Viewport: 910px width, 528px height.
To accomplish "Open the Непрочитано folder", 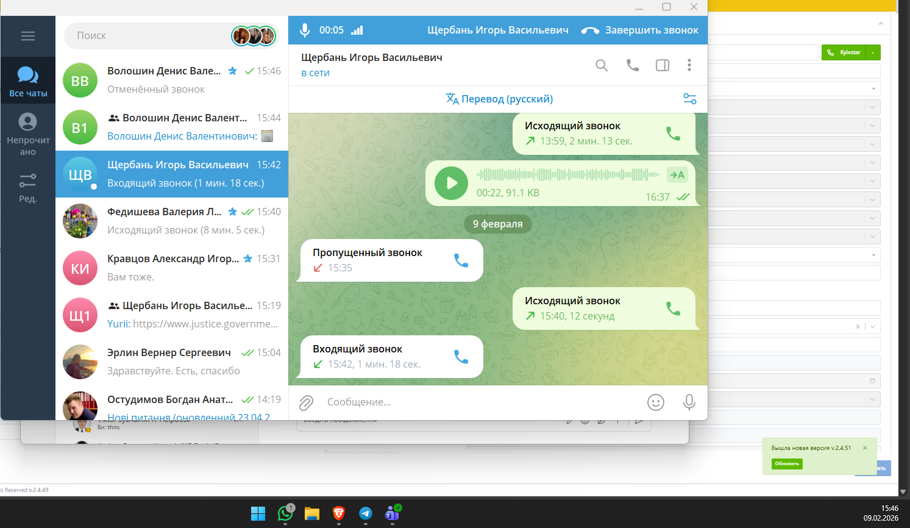I will [x=28, y=134].
